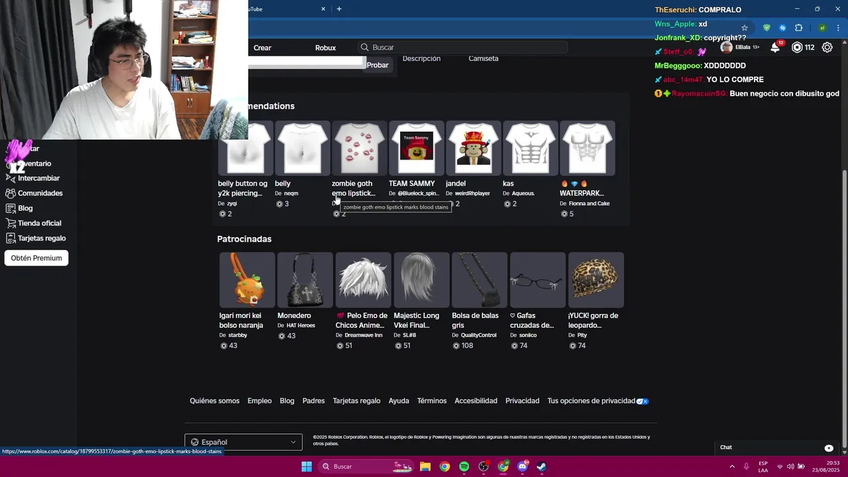Screen dimensions: 848x477
Task: Open the notifications bell with 12 badge
Action: pyautogui.click(x=775, y=47)
